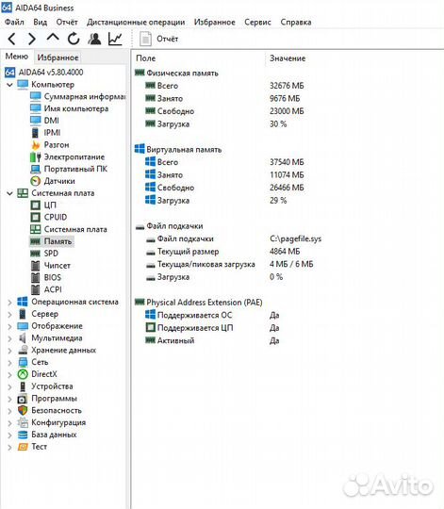This screenshot has width=444, height=509.
Task: Collapse the Системная плата parent node
Action: click(x=9, y=193)
